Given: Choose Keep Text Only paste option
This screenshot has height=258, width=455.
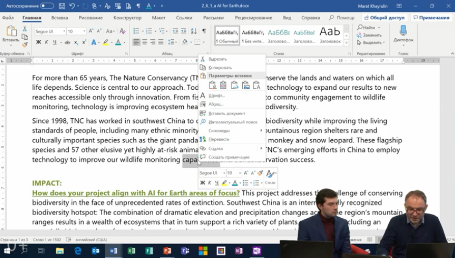Looking at the screenshot, I should coord(257,85).
